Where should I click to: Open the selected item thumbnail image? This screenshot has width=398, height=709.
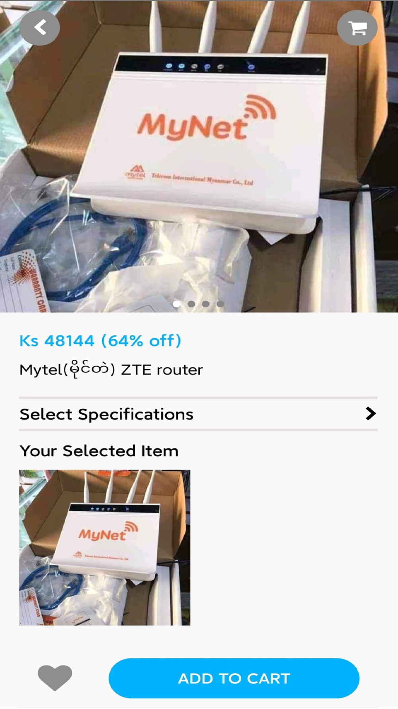pos(105,547)
